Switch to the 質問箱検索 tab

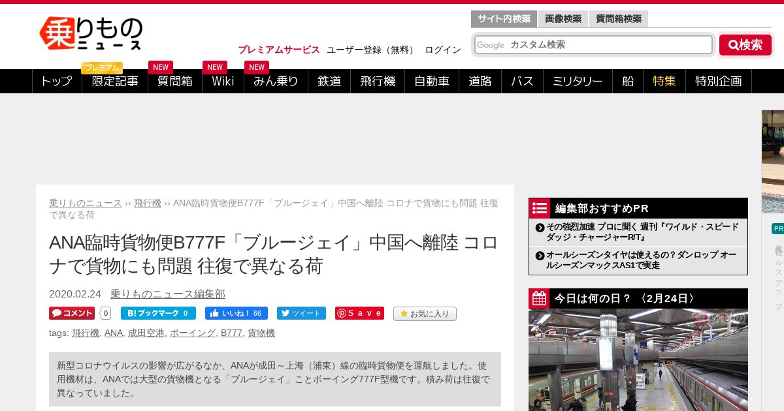pos(619,19)
